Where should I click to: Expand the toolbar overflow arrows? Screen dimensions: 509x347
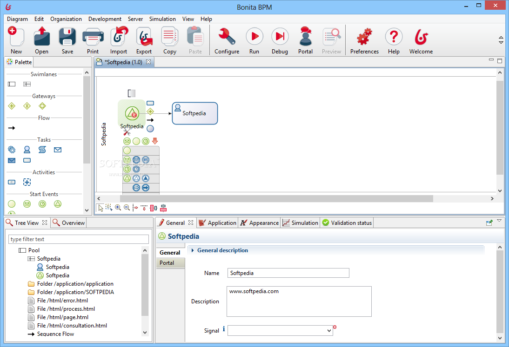tap(501, 40)
